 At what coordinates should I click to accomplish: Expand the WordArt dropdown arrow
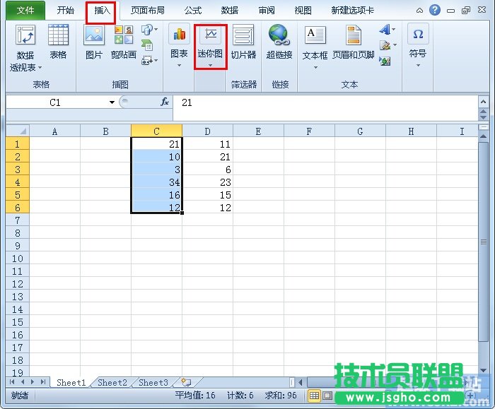394,30
